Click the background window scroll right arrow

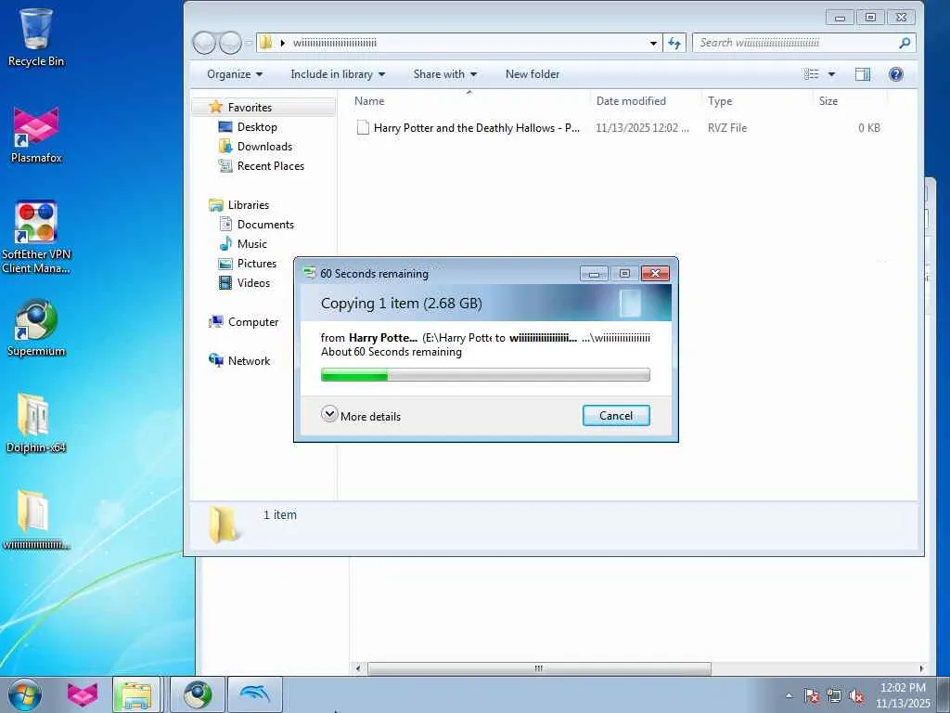pyautogui.click(x=921, y=668)
